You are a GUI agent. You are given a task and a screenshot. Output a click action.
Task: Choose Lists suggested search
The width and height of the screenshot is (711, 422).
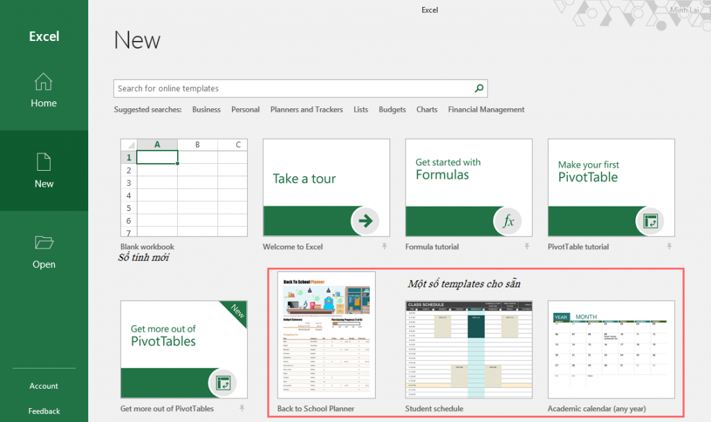361,109
